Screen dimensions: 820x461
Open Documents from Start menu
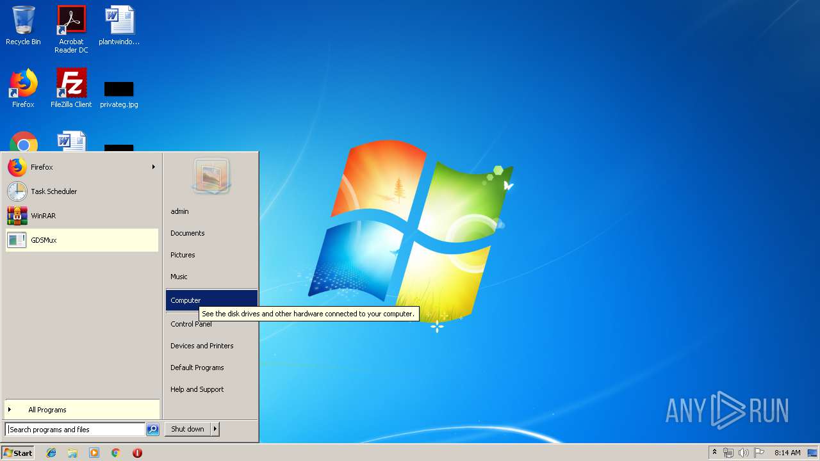pos(211,233)
